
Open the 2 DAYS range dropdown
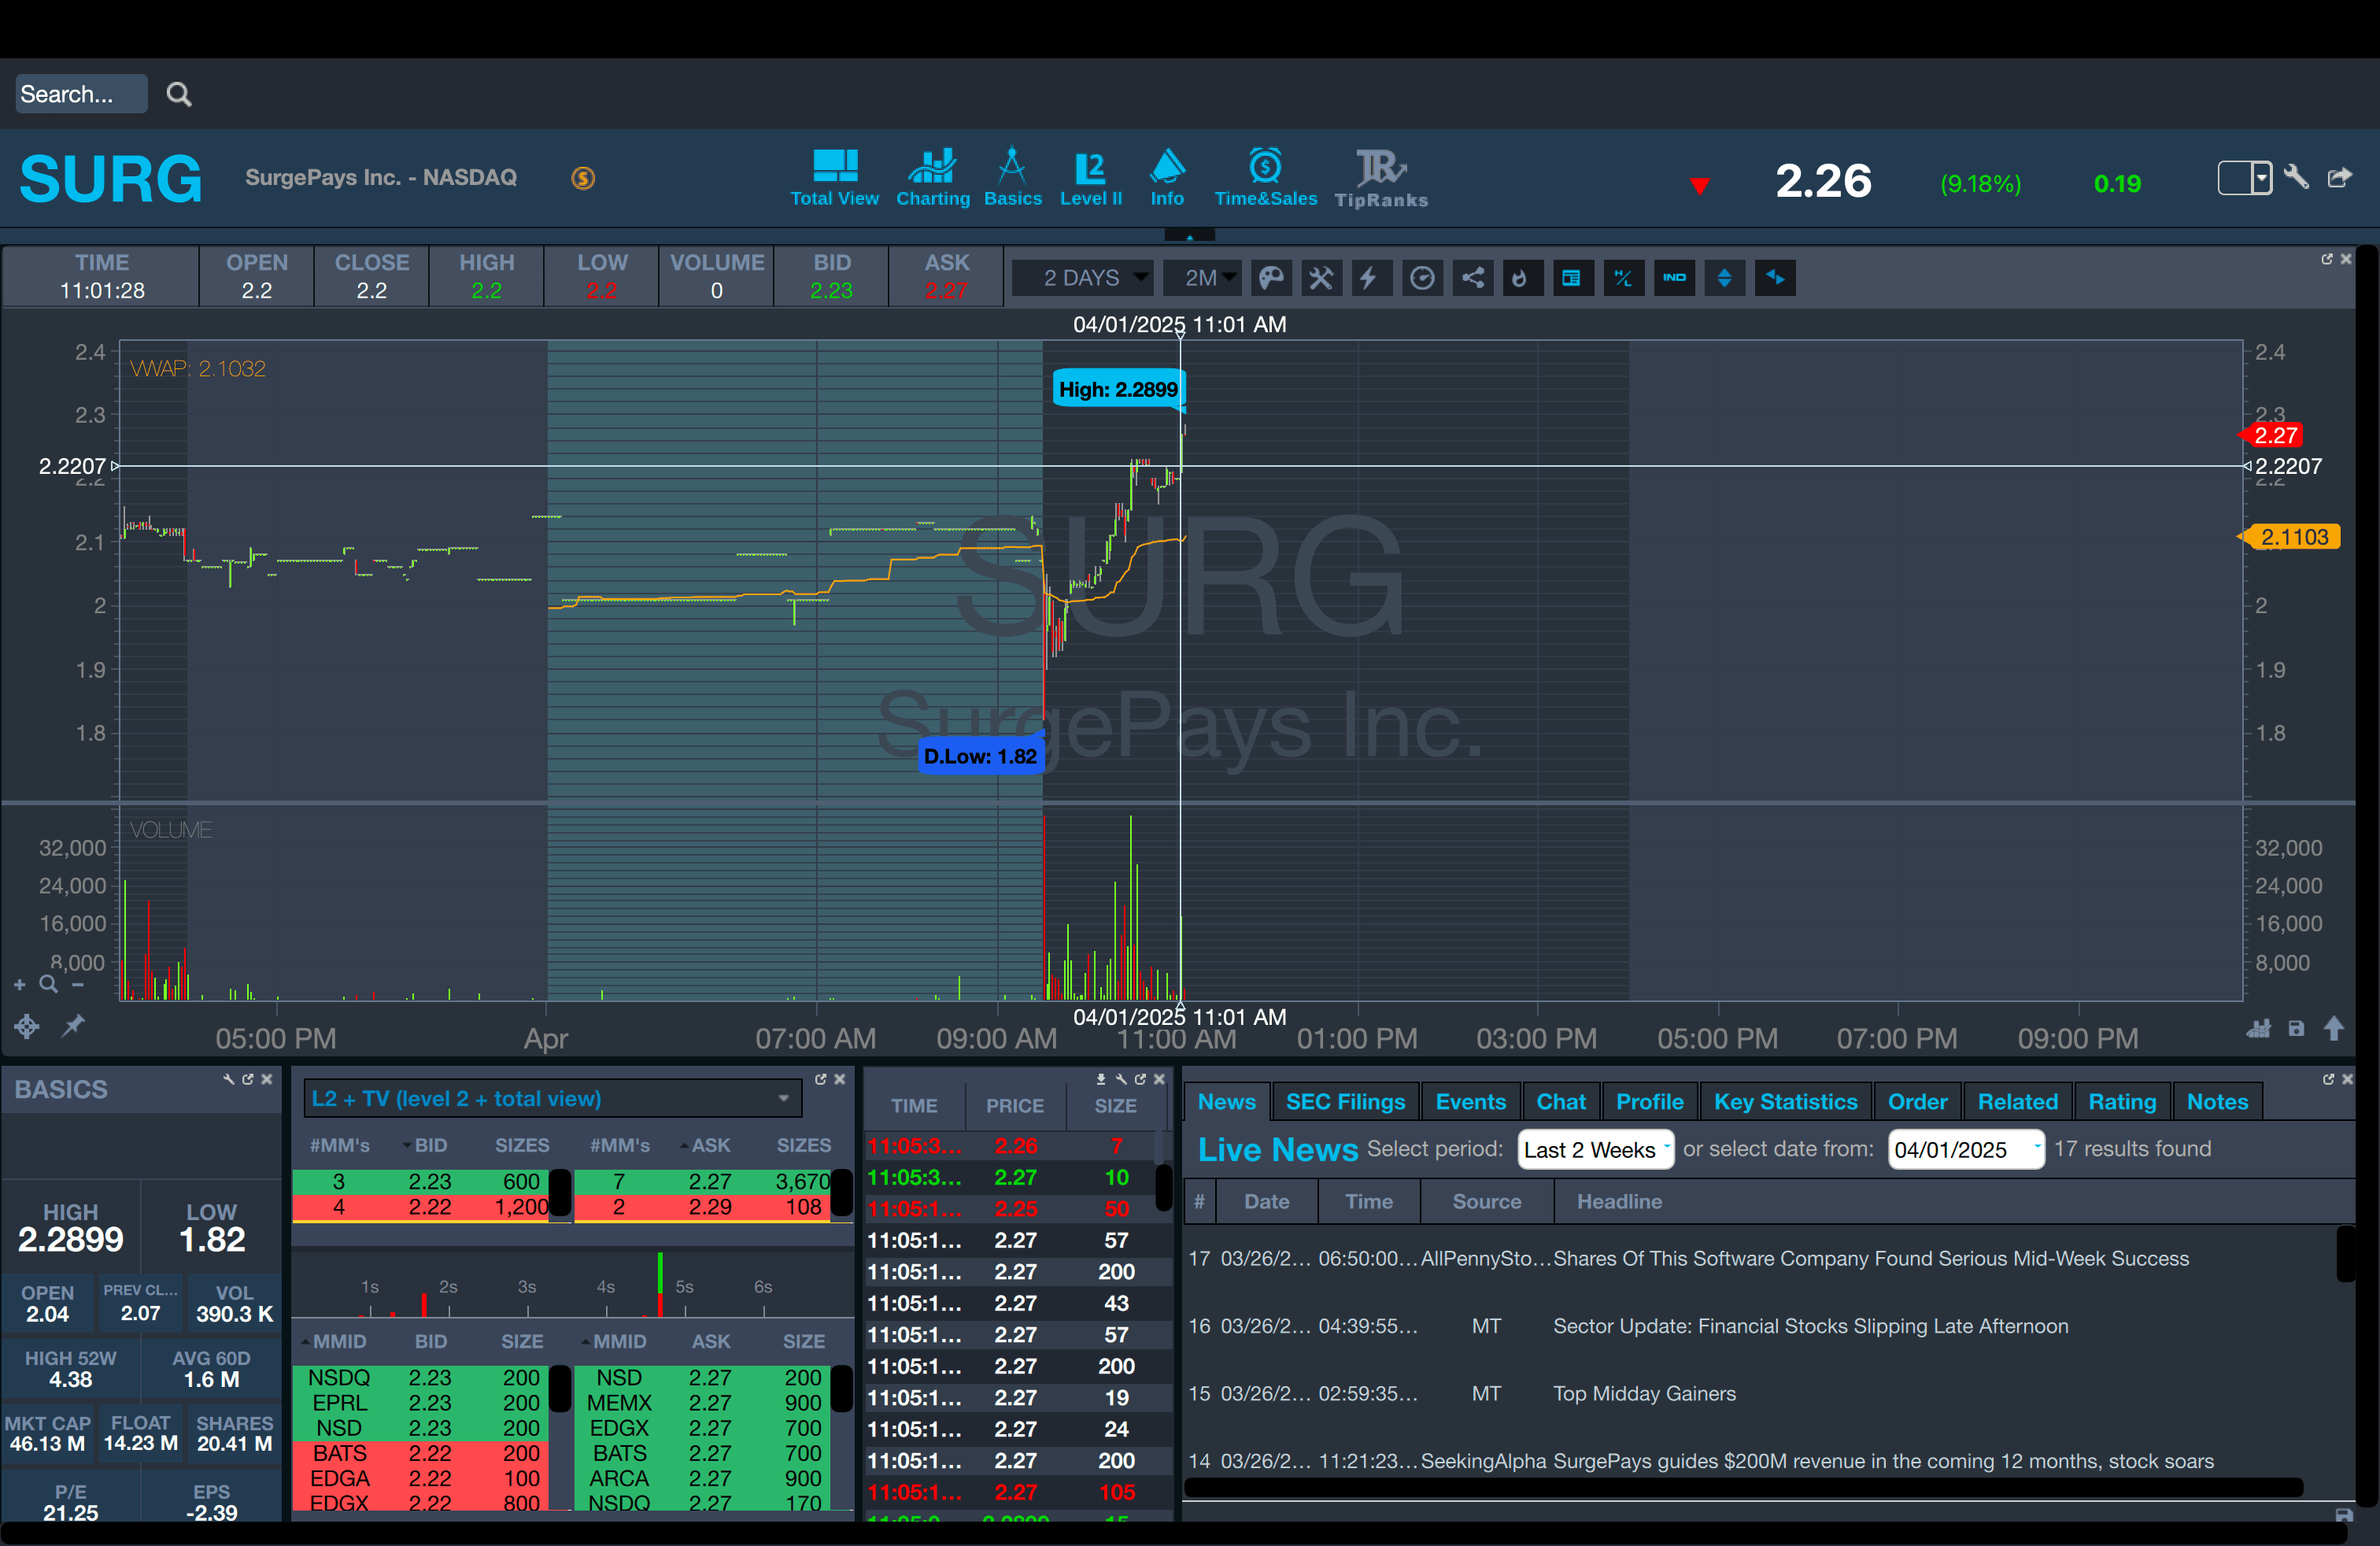click(1083, 278)
